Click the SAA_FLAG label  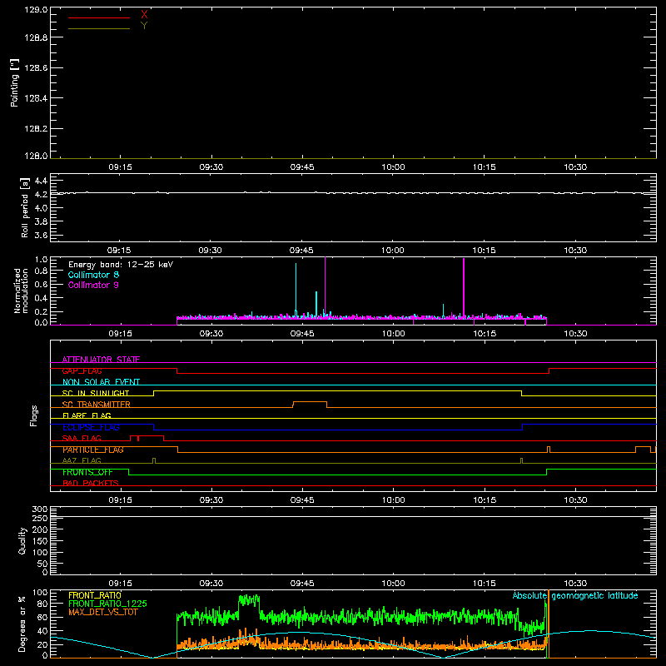[x=82, y=439]
